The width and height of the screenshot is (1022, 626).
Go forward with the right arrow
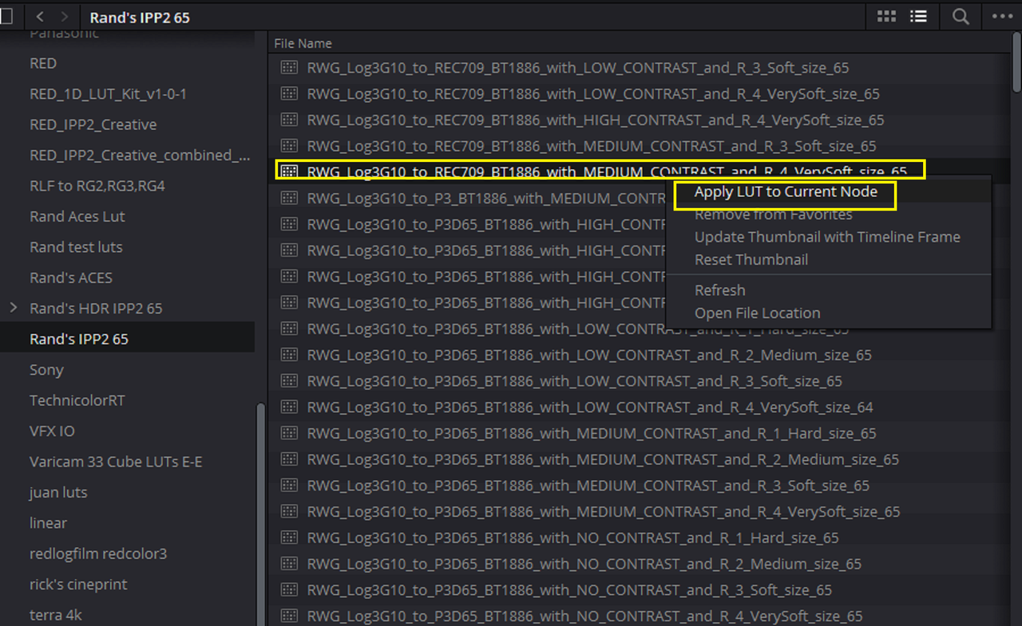coord(65,17)
